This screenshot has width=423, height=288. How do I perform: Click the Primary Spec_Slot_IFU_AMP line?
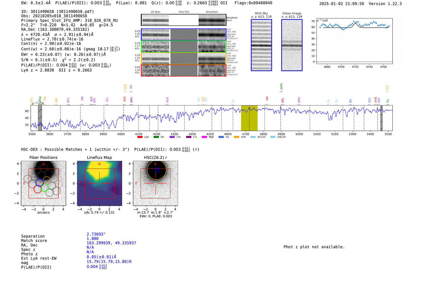click(69, 21)
